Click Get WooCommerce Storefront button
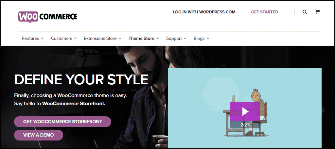Screen dimensions: 335x149 pos(62,122)
